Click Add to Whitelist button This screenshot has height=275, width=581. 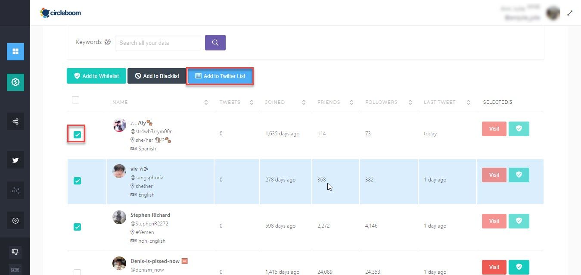(x=96, y=76)
